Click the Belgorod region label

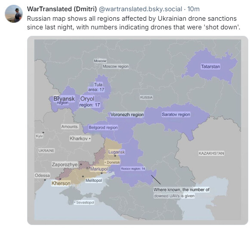point(103,127)
